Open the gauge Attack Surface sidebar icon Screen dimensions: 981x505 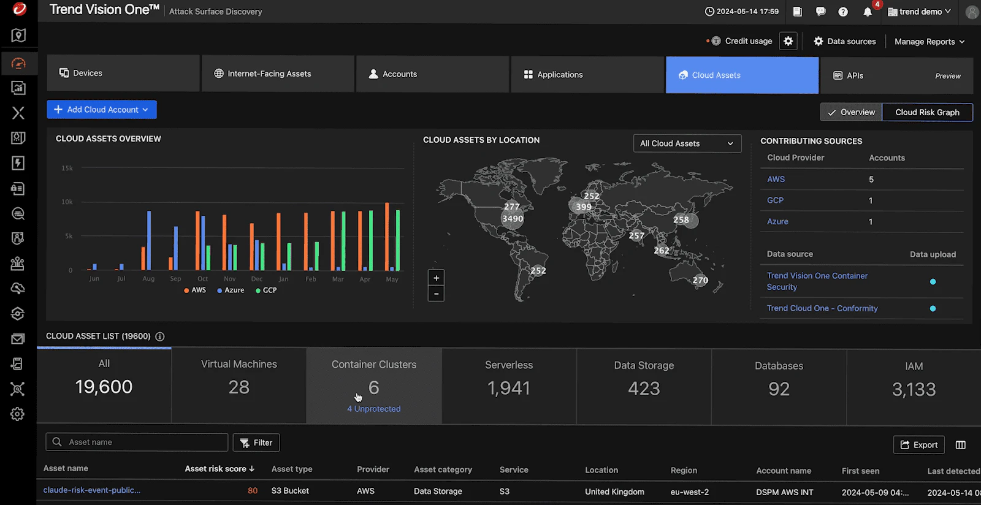click(18, 63)
